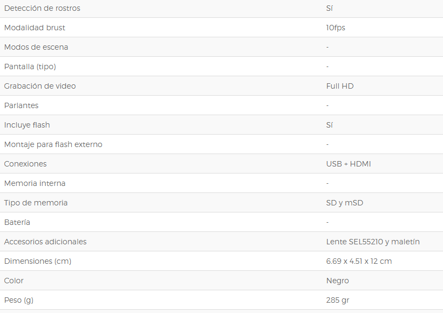This screenshot has width=443, height=313.
Task: Select Montaje para flash externo label
Action: click(x=53, y=144)
